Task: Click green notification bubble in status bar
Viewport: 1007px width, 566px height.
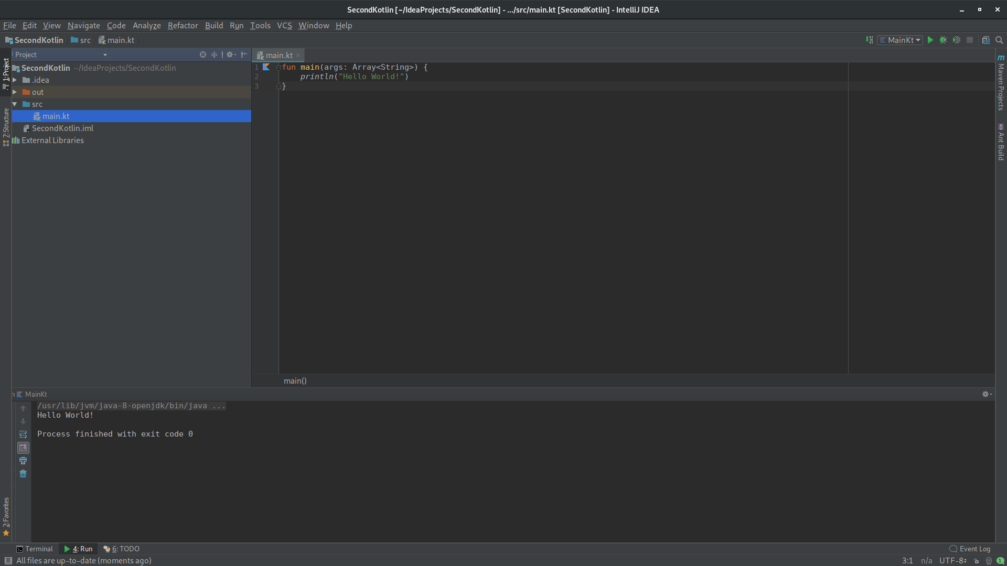Action: 1000,561
